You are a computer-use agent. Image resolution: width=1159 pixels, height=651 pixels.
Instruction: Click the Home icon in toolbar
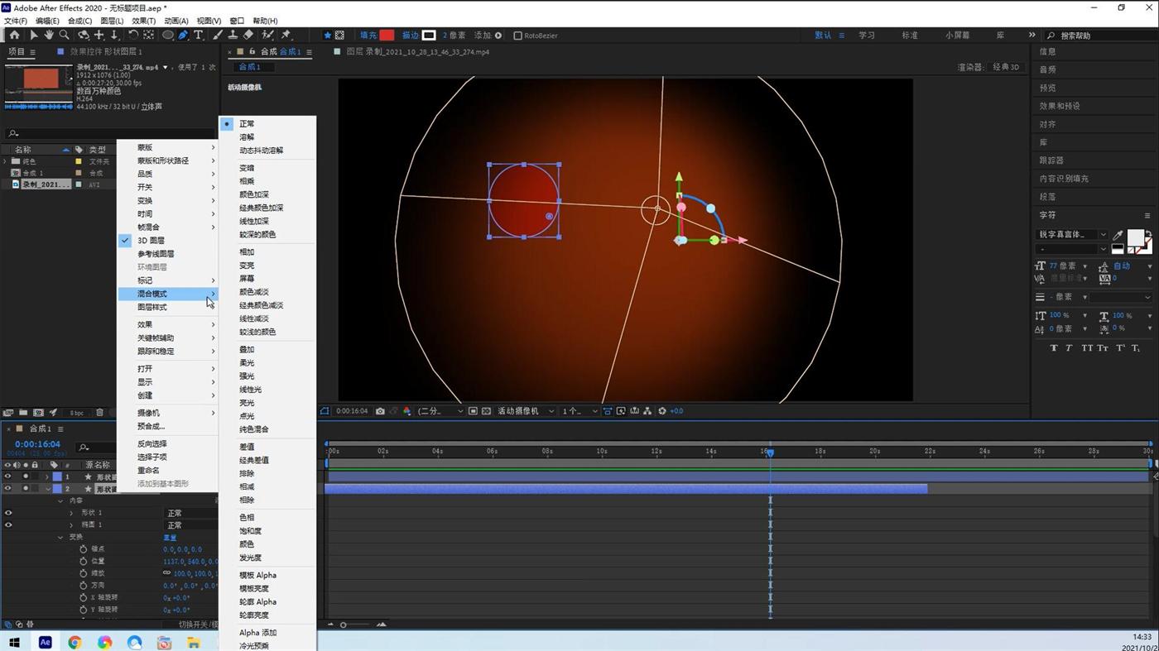[x=14, y=36]
